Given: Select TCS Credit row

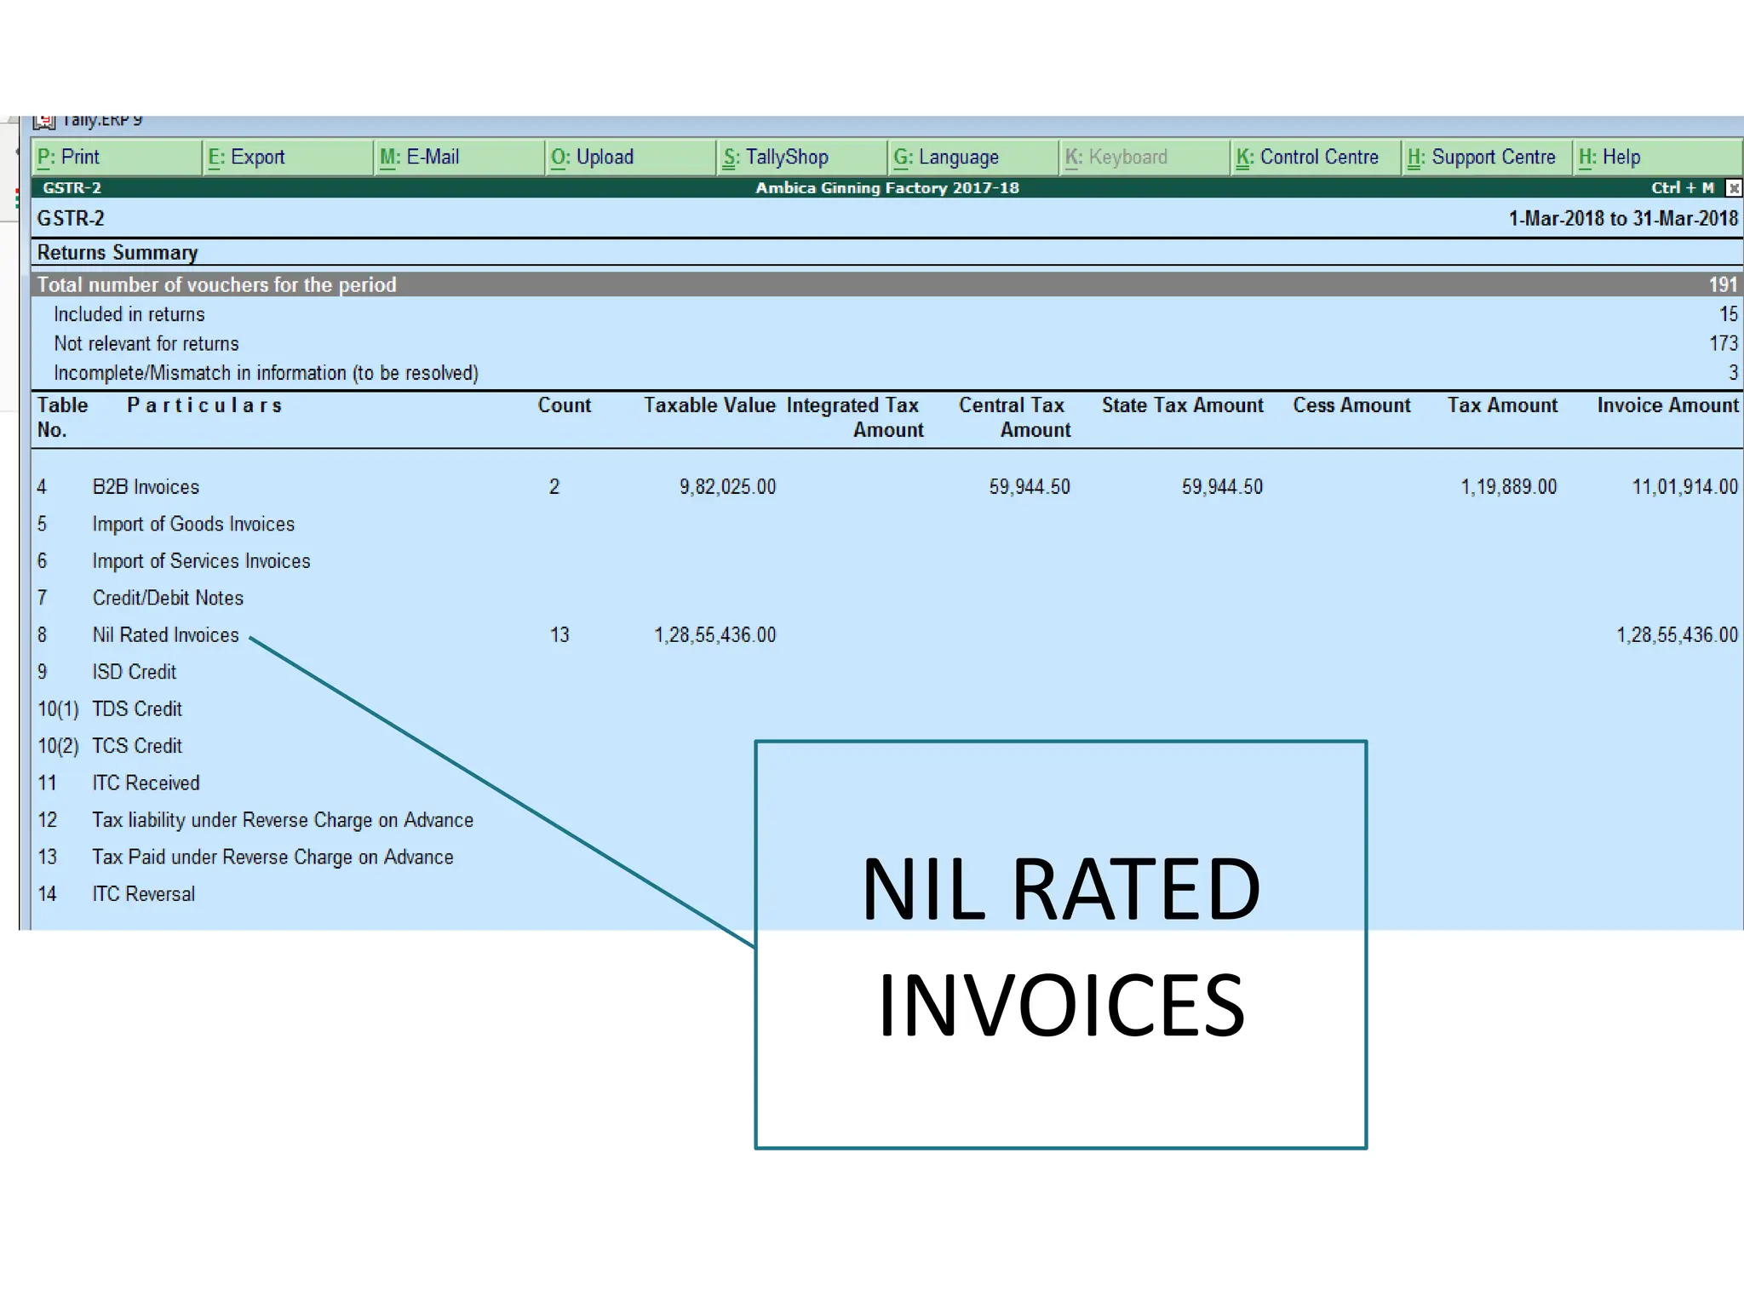Looking at the screenshot, I should [886, 746].
